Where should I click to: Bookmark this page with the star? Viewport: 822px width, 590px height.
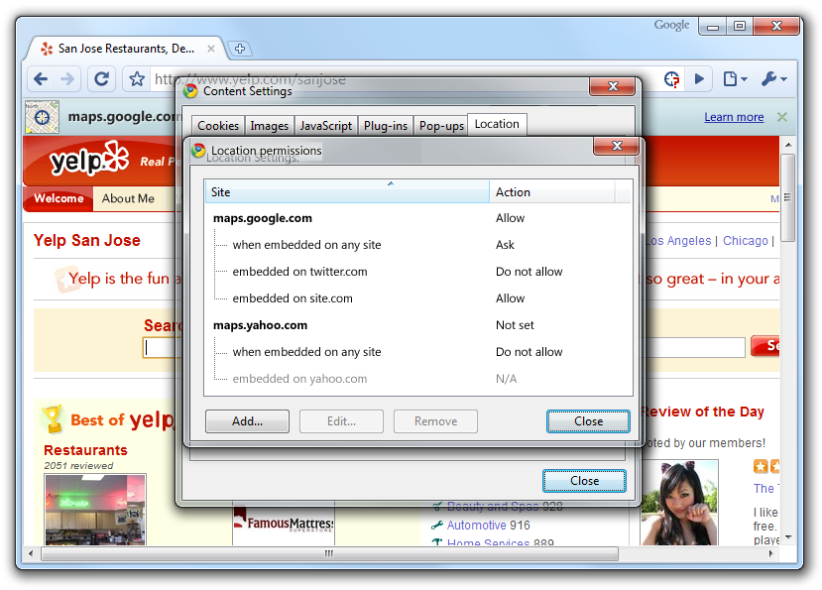pos(137,79)
